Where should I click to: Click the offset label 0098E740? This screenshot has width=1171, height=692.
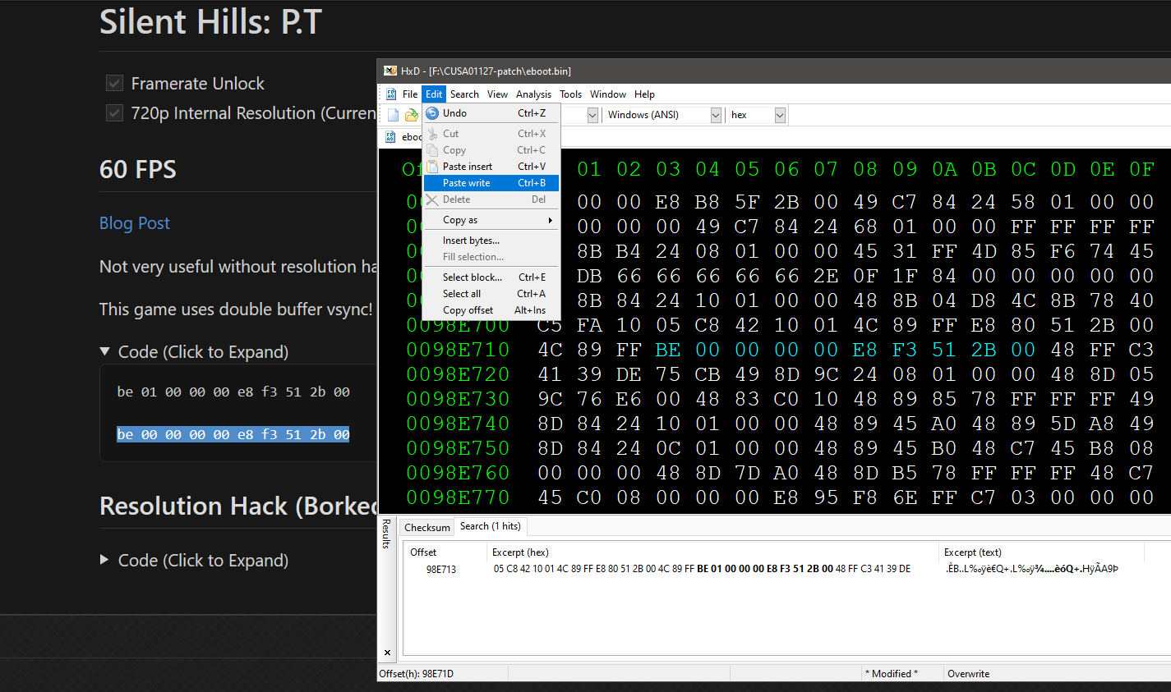pyautogui.click(x=458, y=424)
